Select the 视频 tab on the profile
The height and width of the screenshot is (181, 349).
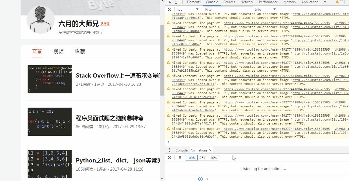[x=58, y=51]
